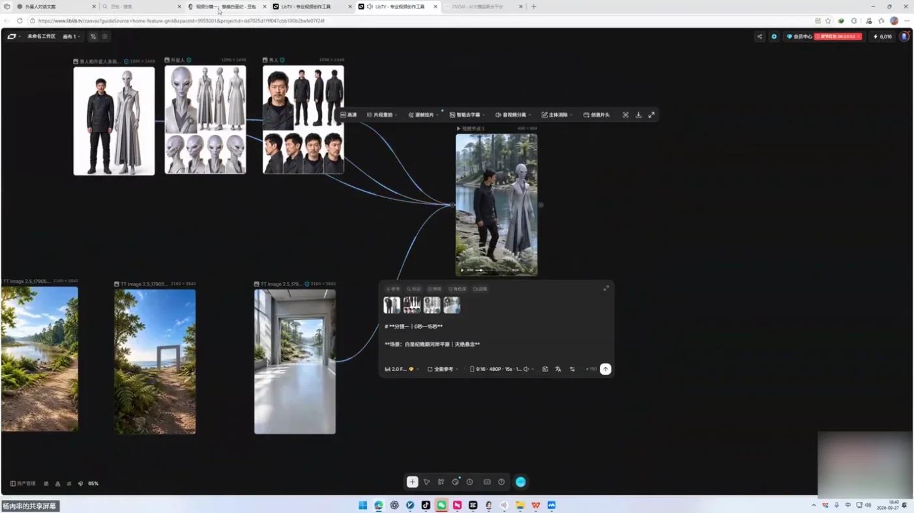Expand the 主体消除 menu
This screenshot has width=914, height=513.
tap(557, 115)
